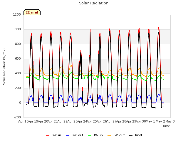Click the 0 y-axis tick label
The width and height of the screenshot is (188, 141).
(x=20, y=103)
